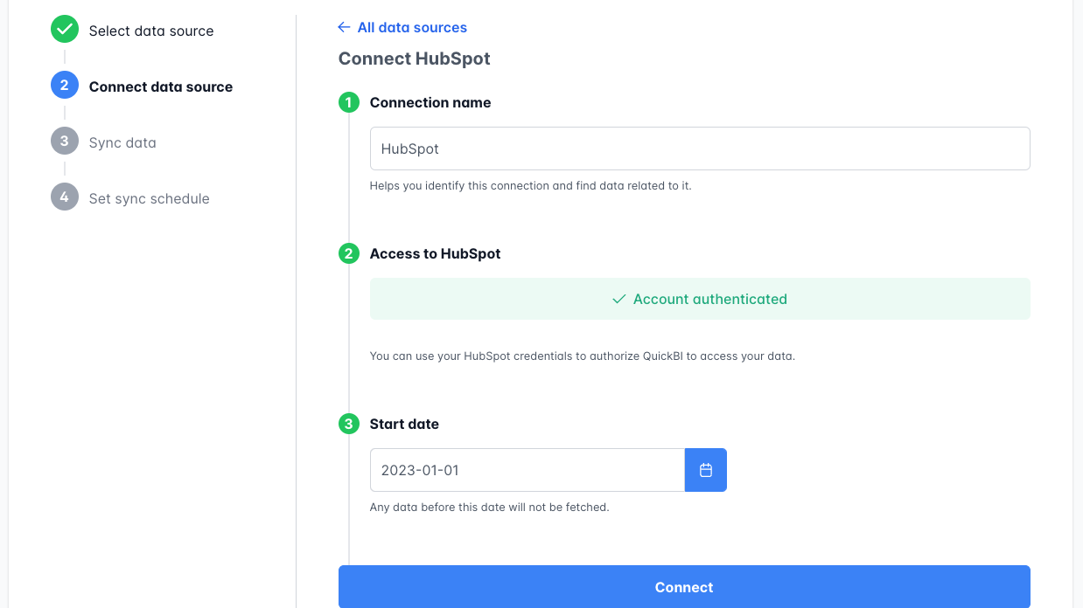Click the green circle numbered 3 beside Start date
1083x608 pixels.
348,424
